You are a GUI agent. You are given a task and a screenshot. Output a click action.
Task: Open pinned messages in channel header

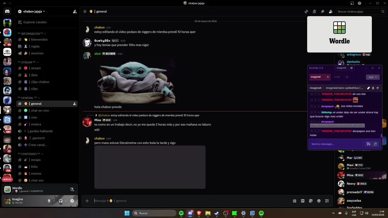323,12
